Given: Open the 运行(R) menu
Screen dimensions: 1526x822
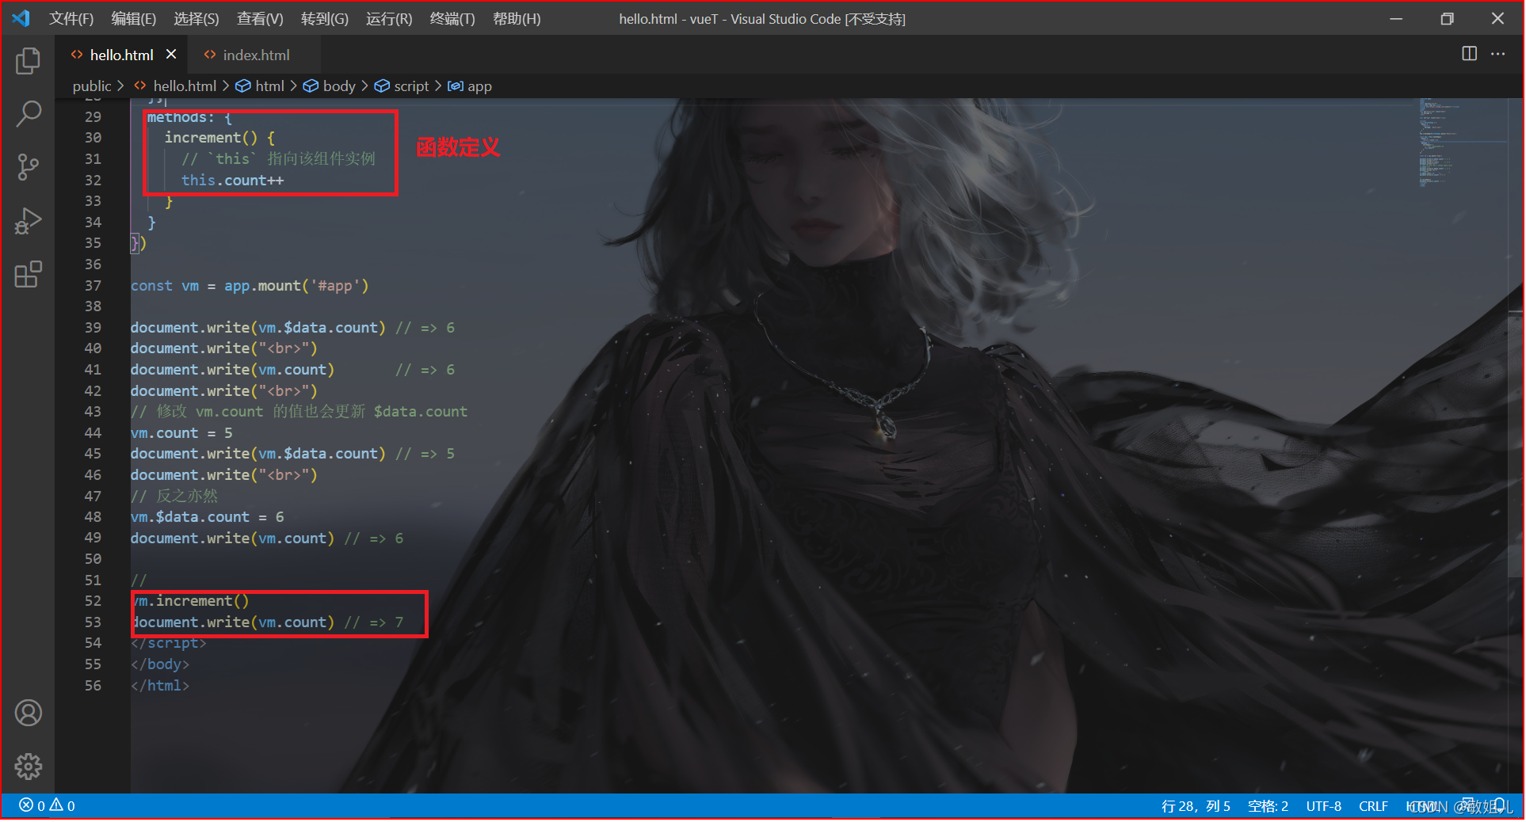Looking at the screenshot, I should pos(389,18).
